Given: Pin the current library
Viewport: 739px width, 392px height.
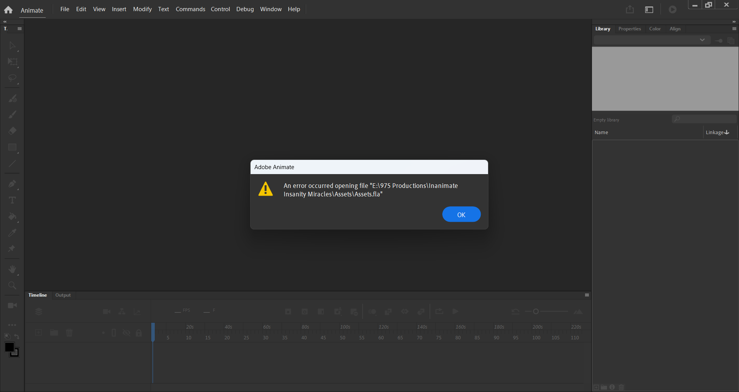Looking at the screenshot, I should pos(719,41).
